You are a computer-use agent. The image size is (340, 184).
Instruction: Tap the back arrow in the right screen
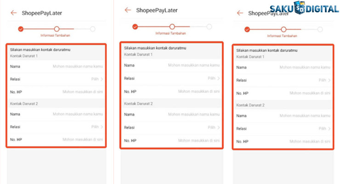pos(240,13)
